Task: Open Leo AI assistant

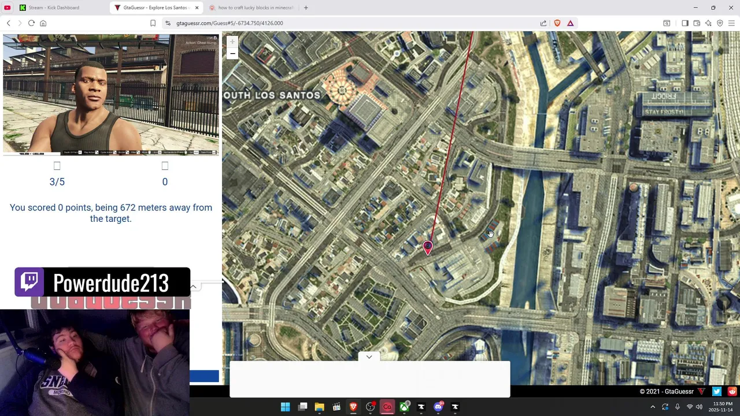Action: 708,23
